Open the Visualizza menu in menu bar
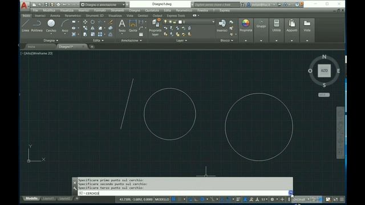 (67, 10)
